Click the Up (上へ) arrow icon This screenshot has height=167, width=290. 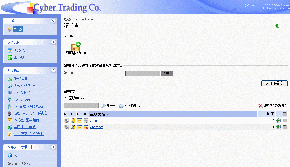coord(277,26)
